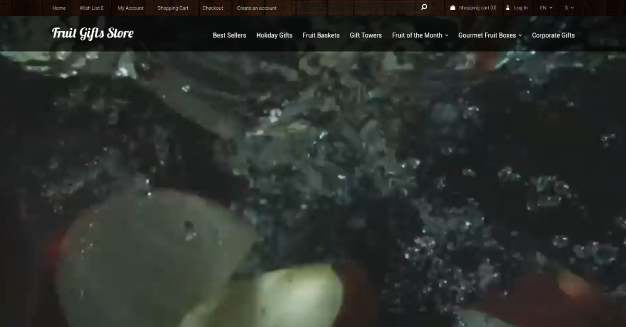Click the Home link in top bar

pyautogui.click(x=59, y=8)
